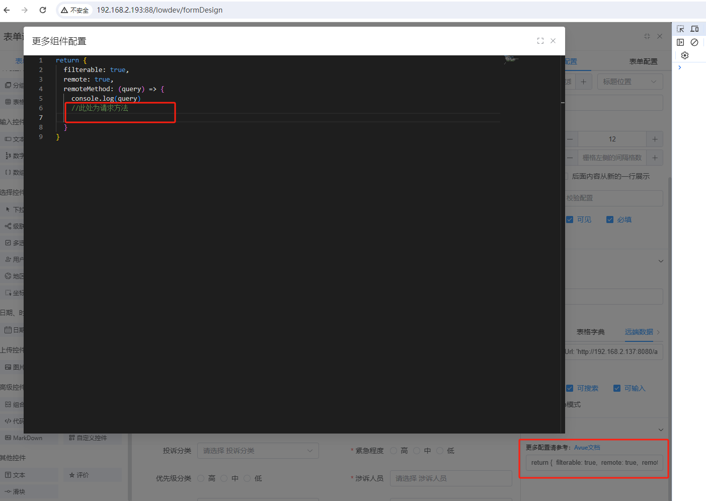Click the 'return { filterable: true' config field
Viewport: 706px width, 501px height.
(594, 463)
